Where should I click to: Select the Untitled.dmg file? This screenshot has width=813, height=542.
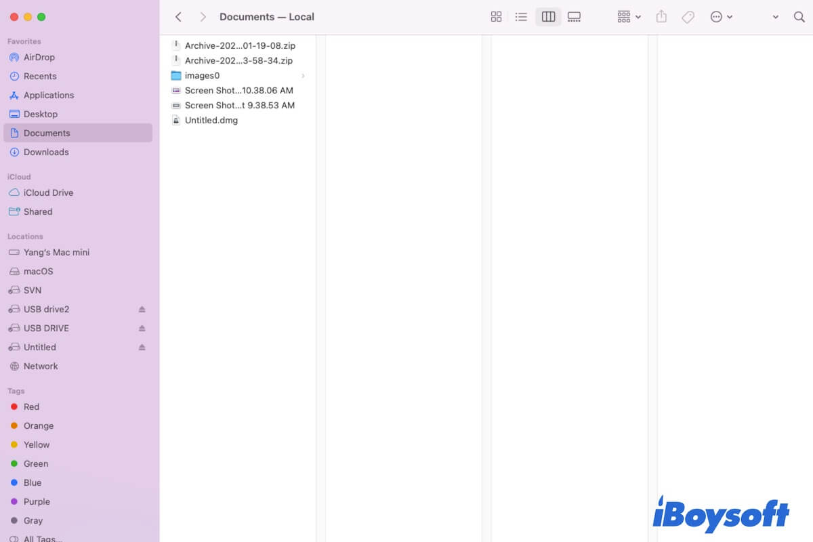click(x=212, y=120)
